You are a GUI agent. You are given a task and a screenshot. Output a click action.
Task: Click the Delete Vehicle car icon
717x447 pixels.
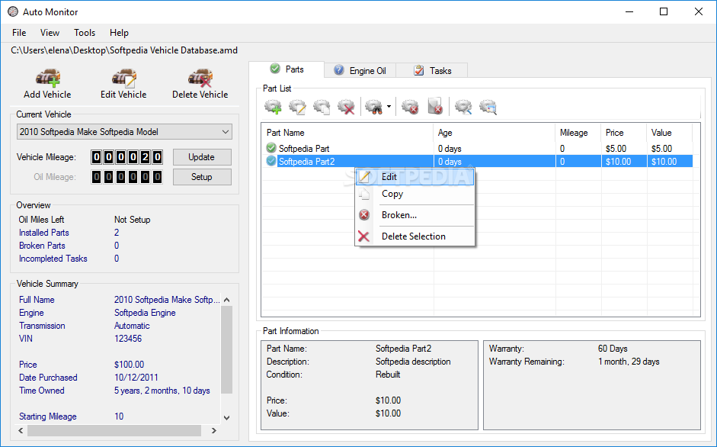pos(200,79)
